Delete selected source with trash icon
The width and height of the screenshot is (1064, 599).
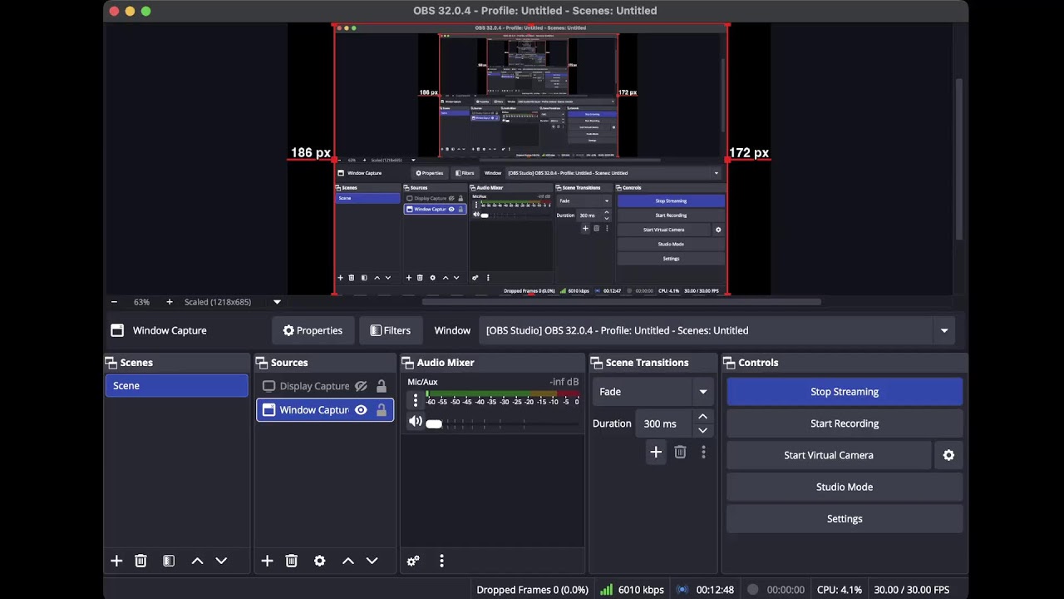pos(291,561)
